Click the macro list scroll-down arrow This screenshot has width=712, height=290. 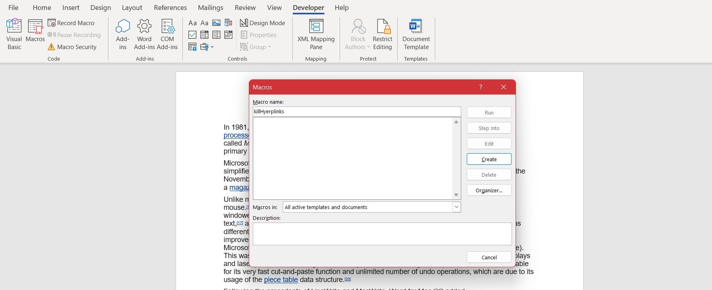(x=456, y=195)
